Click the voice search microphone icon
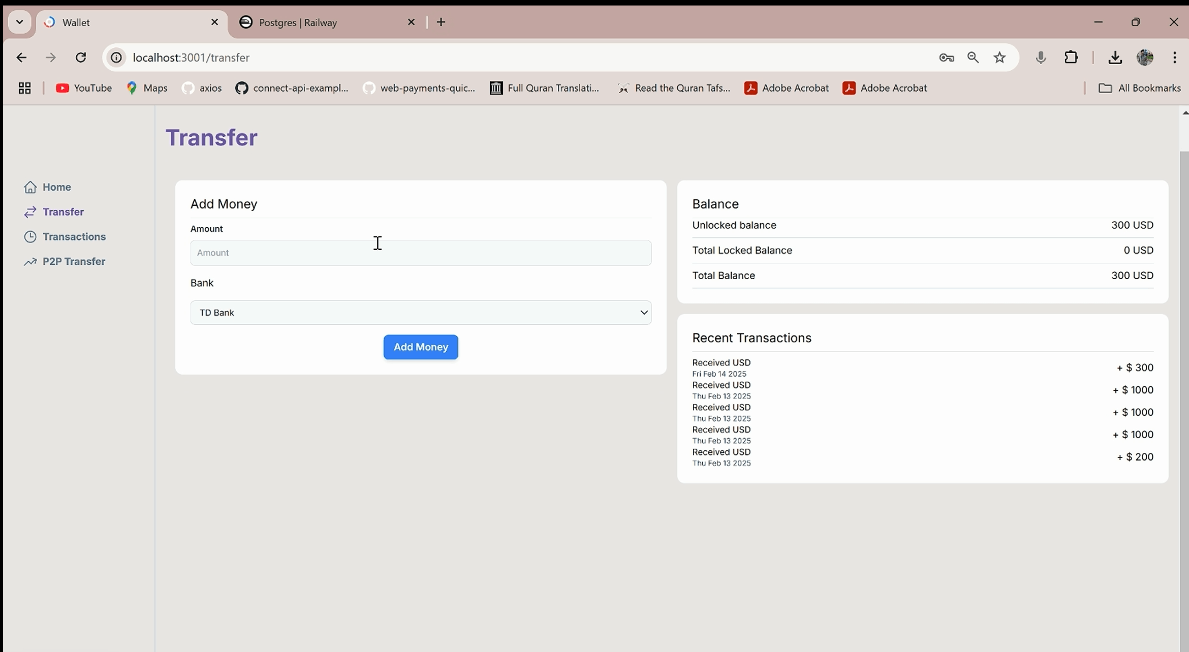The image size is (1189, 652). pyautogui.click(x=1040, y=57)
